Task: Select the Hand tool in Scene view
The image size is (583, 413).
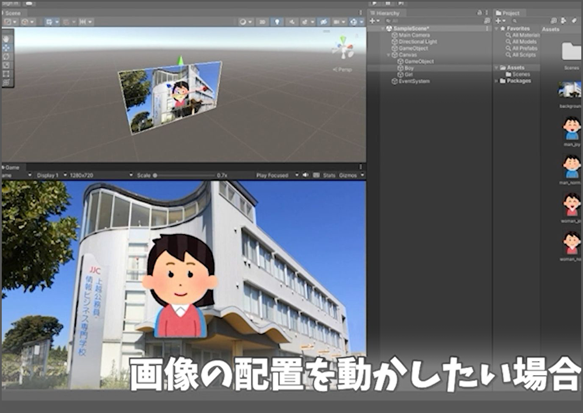Action: pyautogui.click(x=6, y=38)
